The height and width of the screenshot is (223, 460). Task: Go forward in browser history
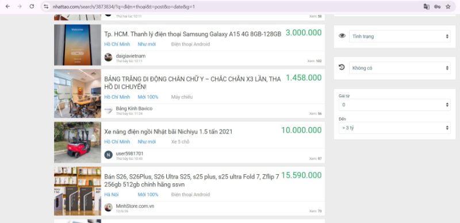[x=20, y=6]
